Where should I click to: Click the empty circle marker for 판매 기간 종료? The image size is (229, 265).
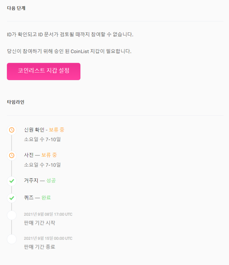point(12,239)
